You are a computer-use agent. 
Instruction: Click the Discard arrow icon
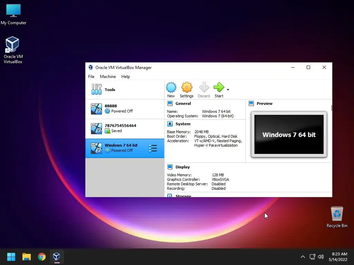[x=204, y=87]
